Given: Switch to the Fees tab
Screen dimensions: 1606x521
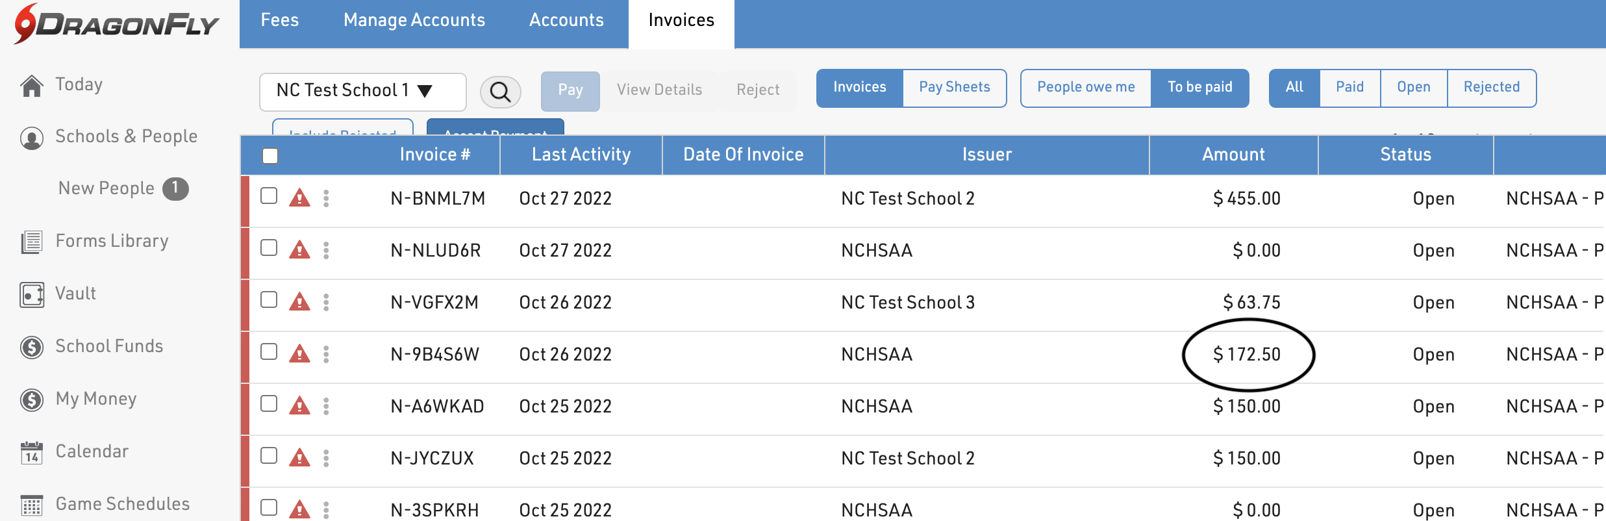Looking at the screenshot, I should point(279,21).
